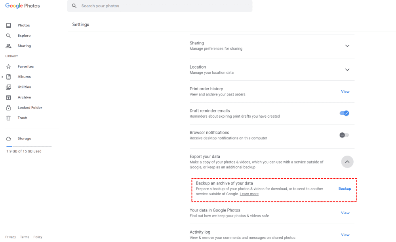396x242 pixels.
Task: Open Favorites star icon
Action: point(8,67)
